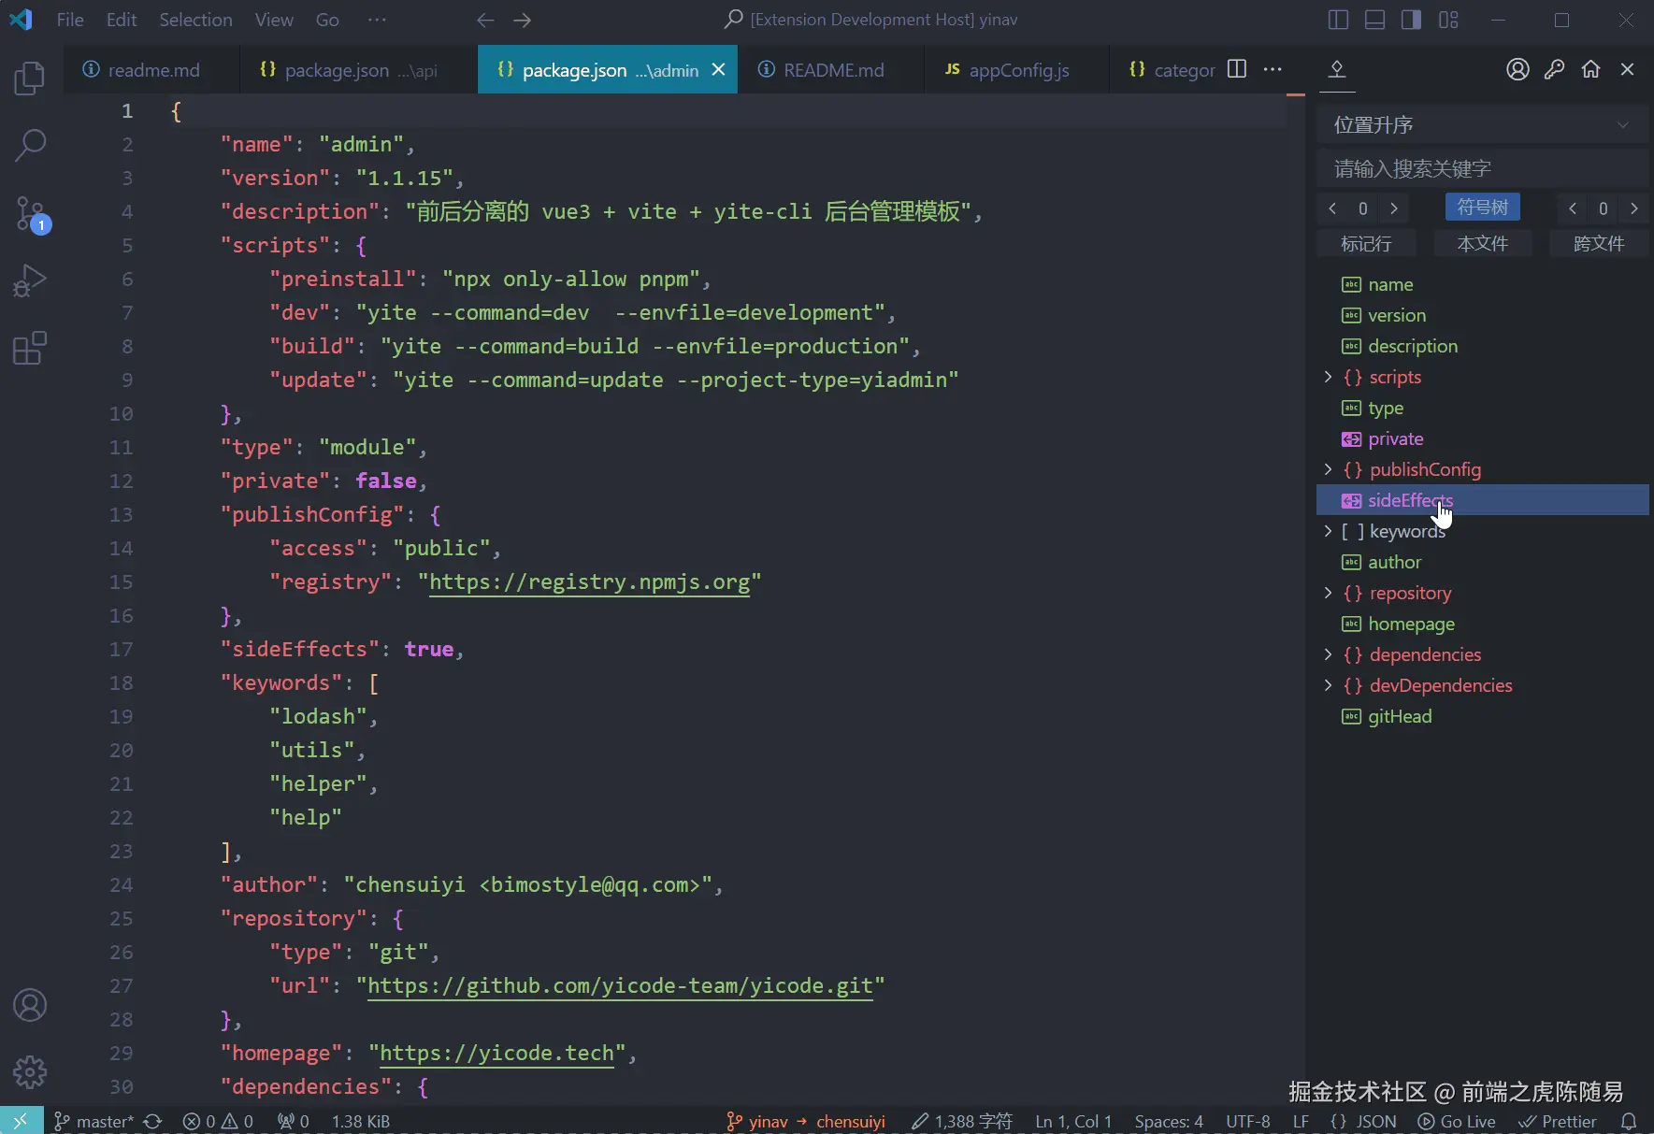Click the forwarded ports indicator showing 0
The height and width of the screenshot is (1134, 1654).
pos(293,1121)
